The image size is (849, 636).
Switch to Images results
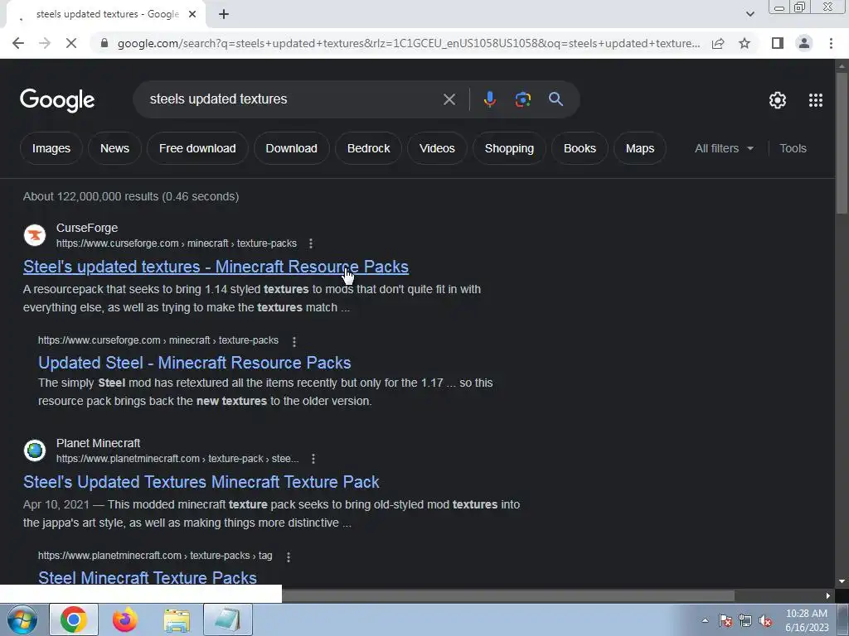51,148
